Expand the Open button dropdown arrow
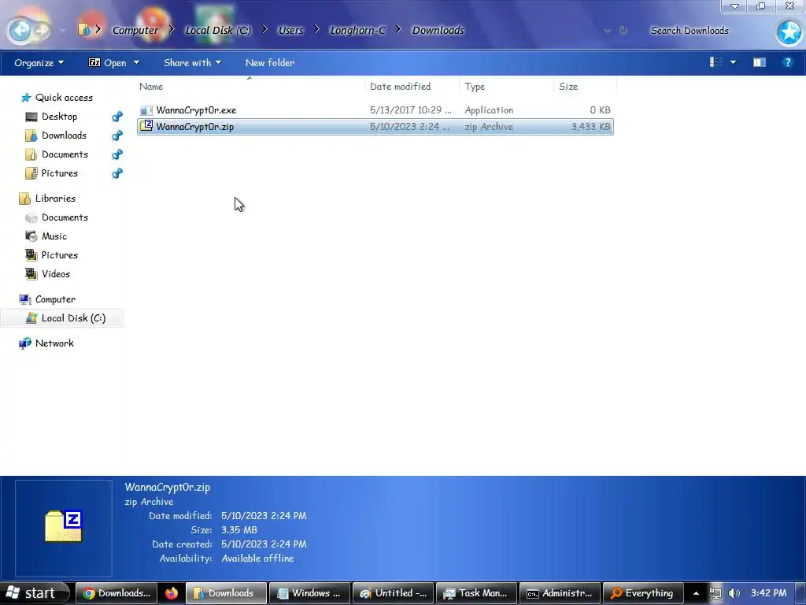Screen dimensions: 806x605 tap(136, 63)
